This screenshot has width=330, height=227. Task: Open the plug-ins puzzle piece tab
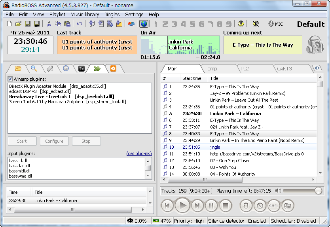[x=97, y=68]
